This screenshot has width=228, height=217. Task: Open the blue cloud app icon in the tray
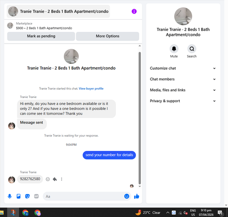174,212
